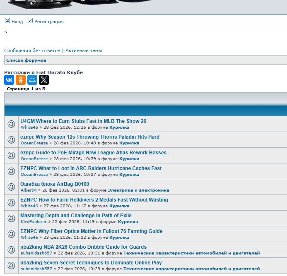Viewport: 287px width, 276px height.
Task: Share on X (Twitter) icon
Action: 44,80
